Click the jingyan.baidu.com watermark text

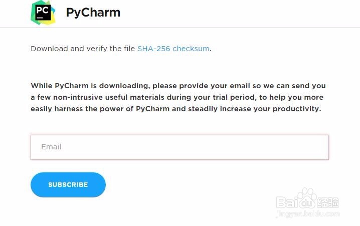[x=307, y=213]
